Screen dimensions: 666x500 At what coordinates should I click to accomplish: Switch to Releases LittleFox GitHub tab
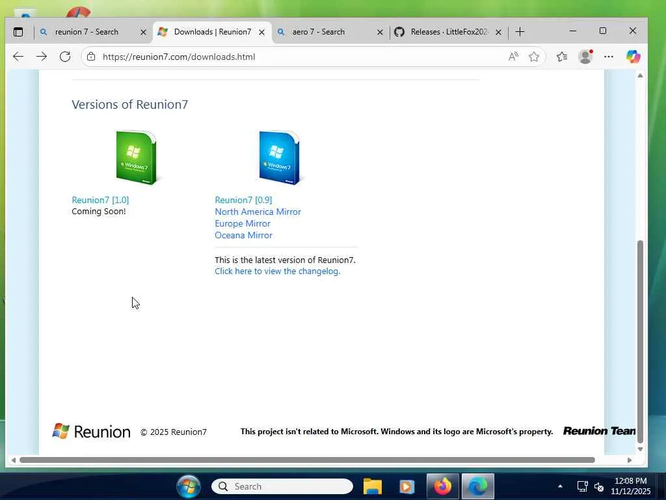coord(449,32)
